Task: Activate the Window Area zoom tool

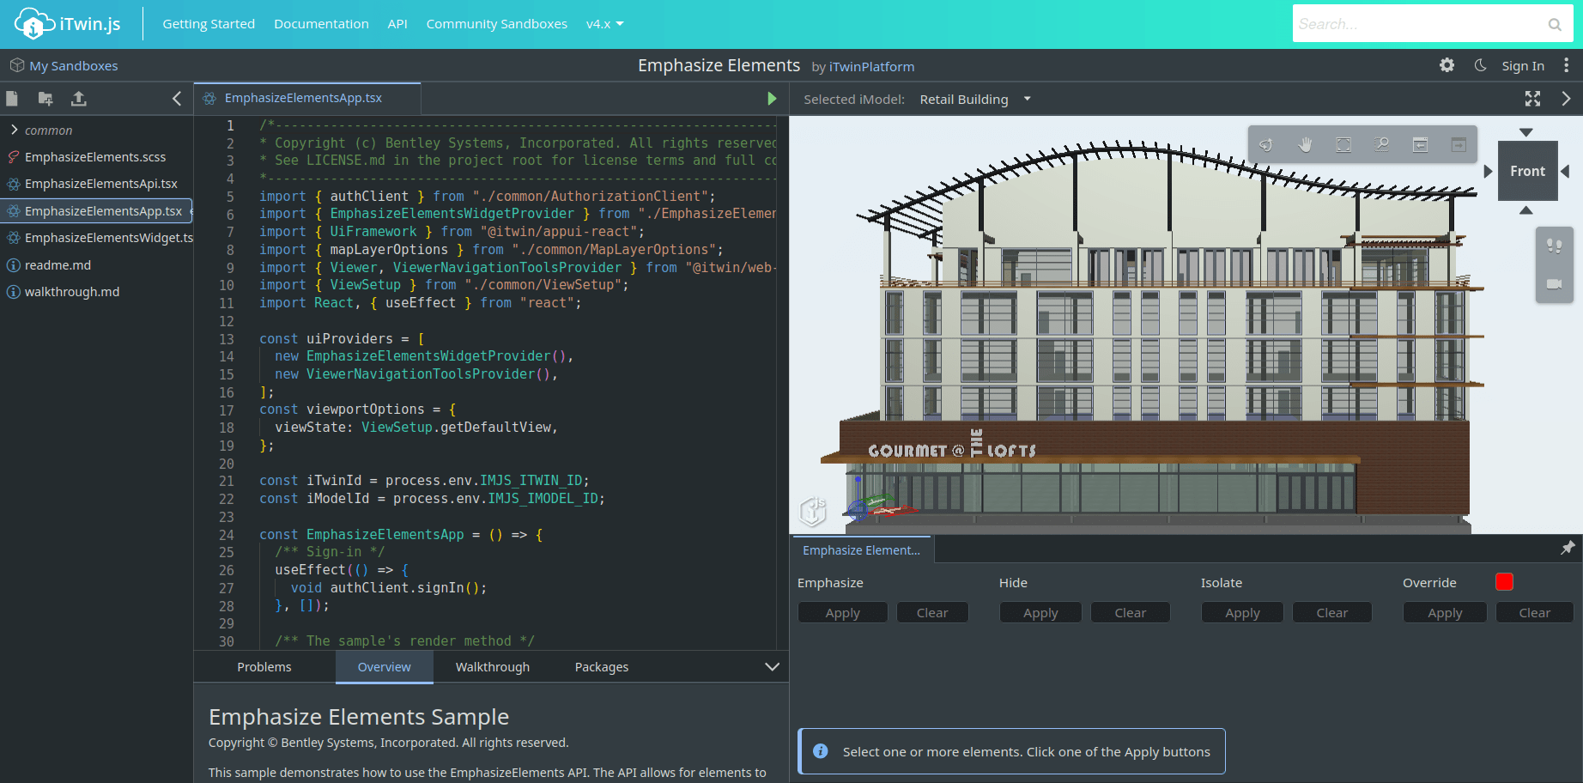Action: [1381, 145]
